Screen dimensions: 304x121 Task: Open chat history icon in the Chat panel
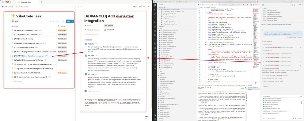[x=292, y=5]
